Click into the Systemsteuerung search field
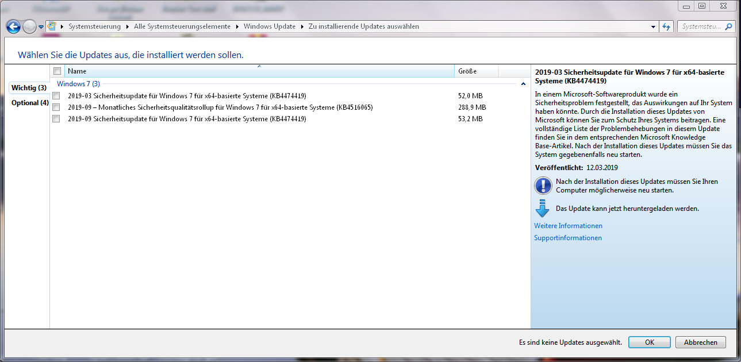Viewport: 741px width, 362px height. tap(700, 26)
